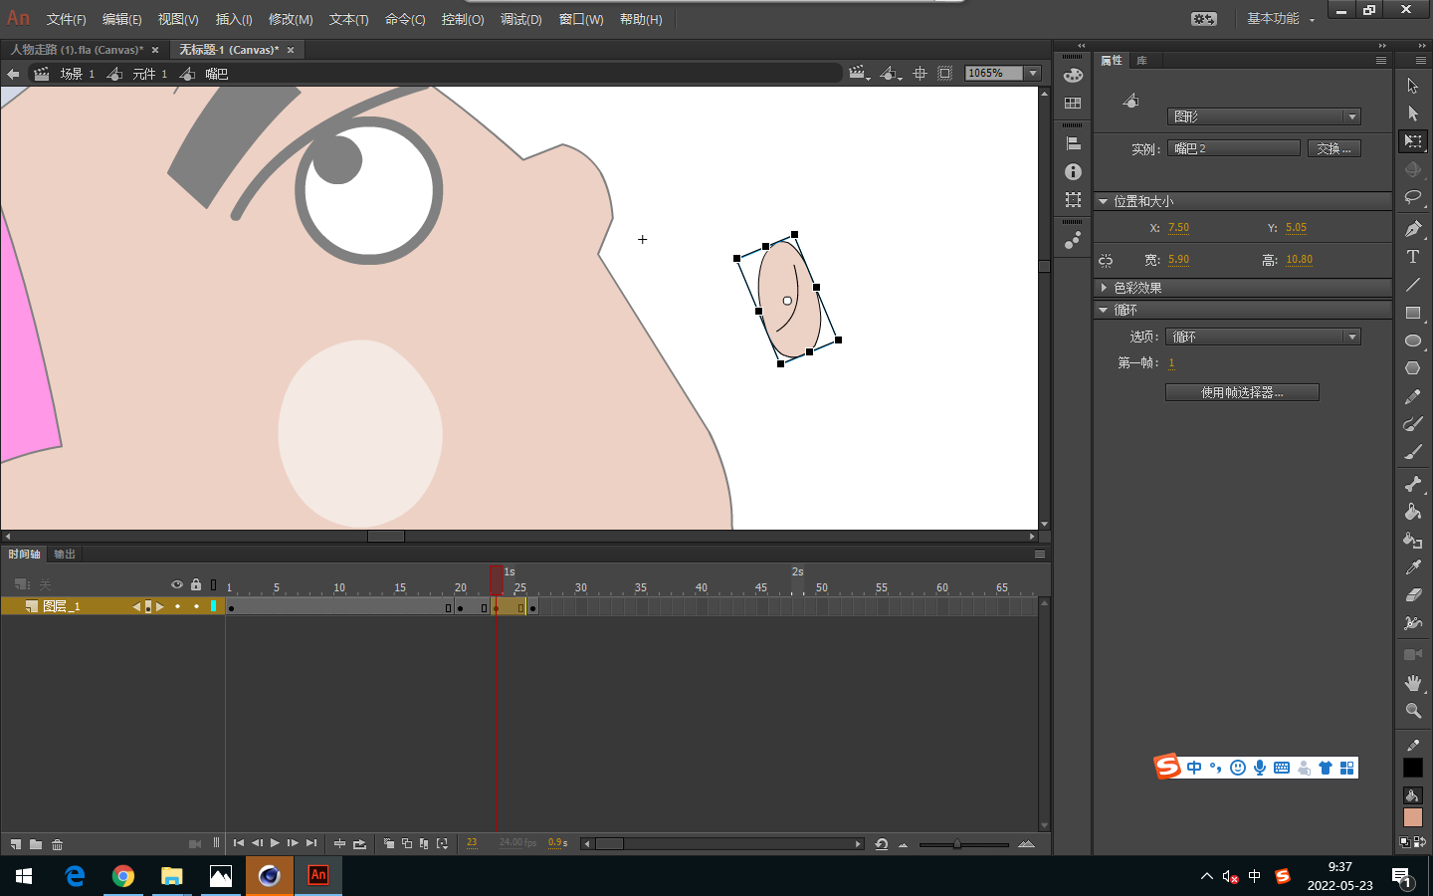1433x896 pixels.
Task: Pick the Paint Bucket tool
Action: coord(1412,512)
